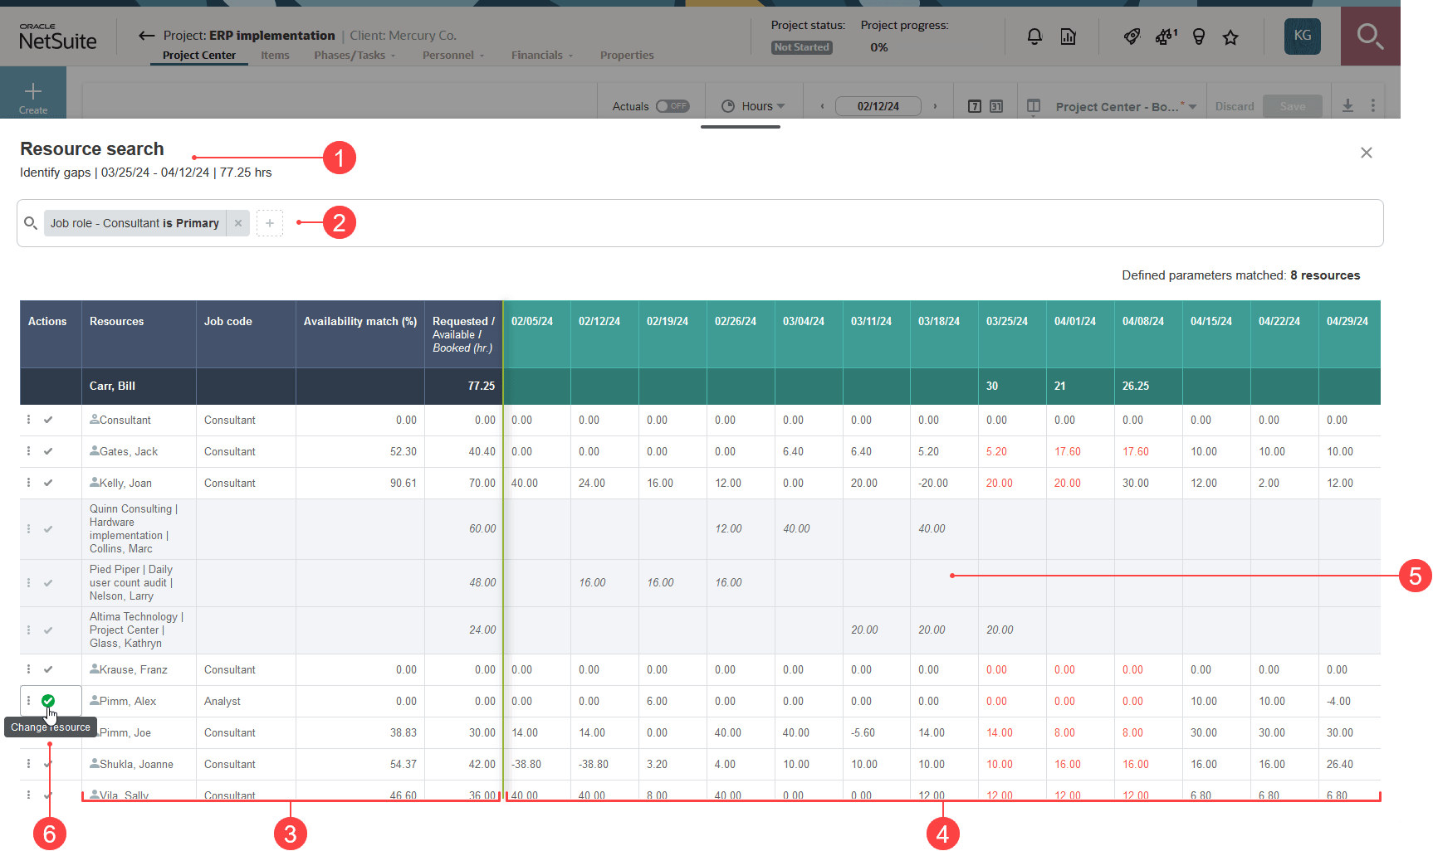Open actions menu for Pimm, Alex row
The height and width of the screenshot is (851, 1433).
[29, 701]
